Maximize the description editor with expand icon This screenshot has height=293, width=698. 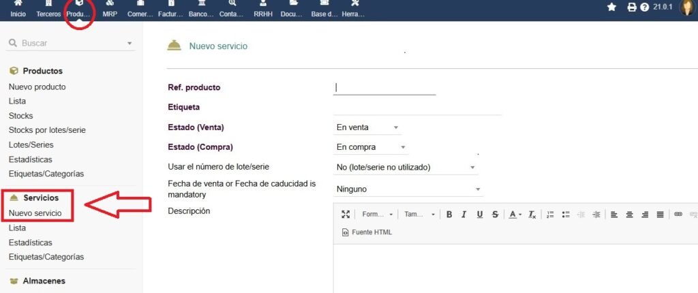click(346, 214)
